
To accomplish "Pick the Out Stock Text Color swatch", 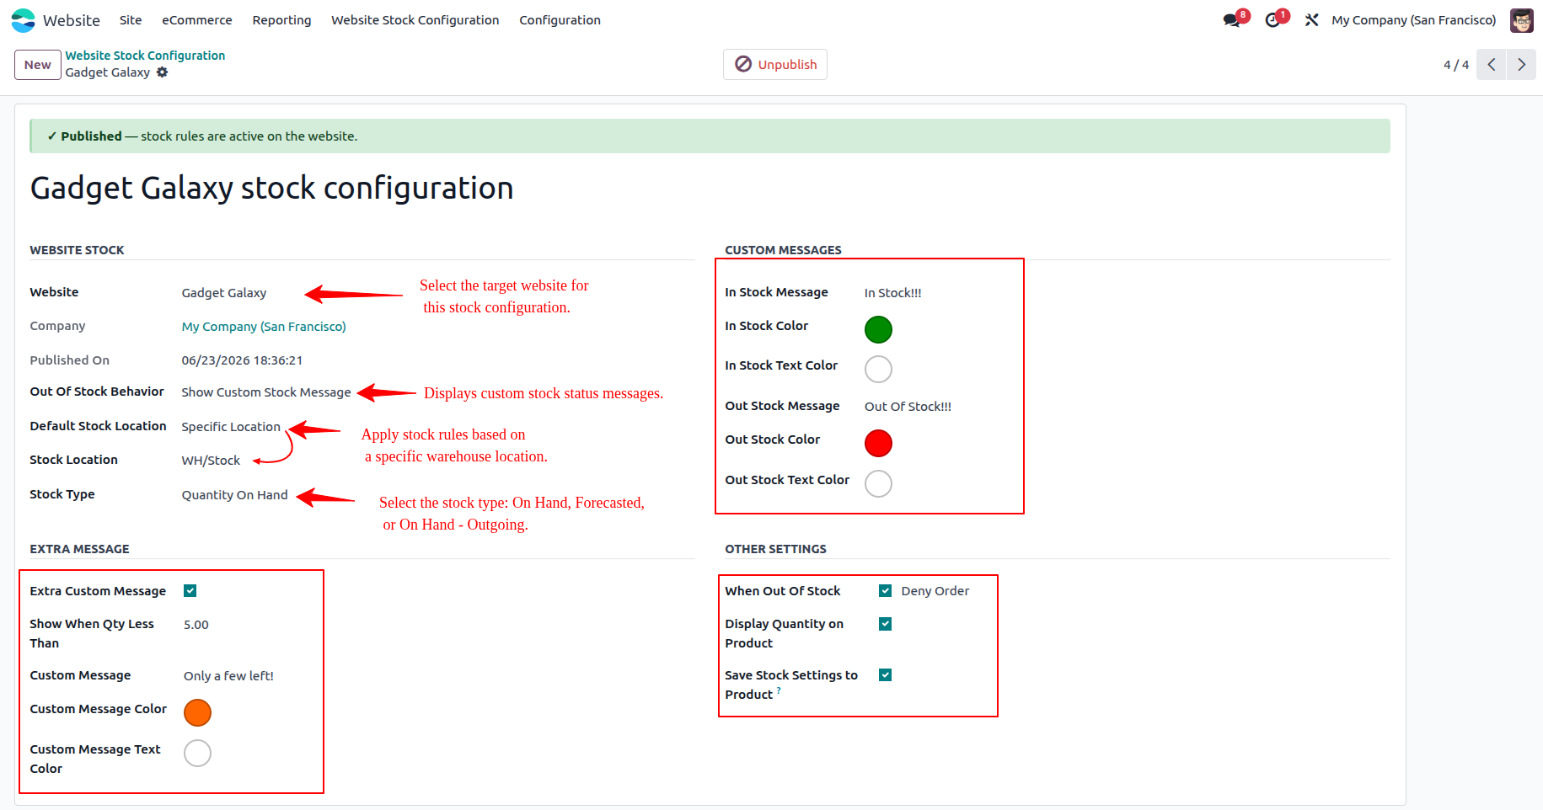I will [x=878, y=483].
